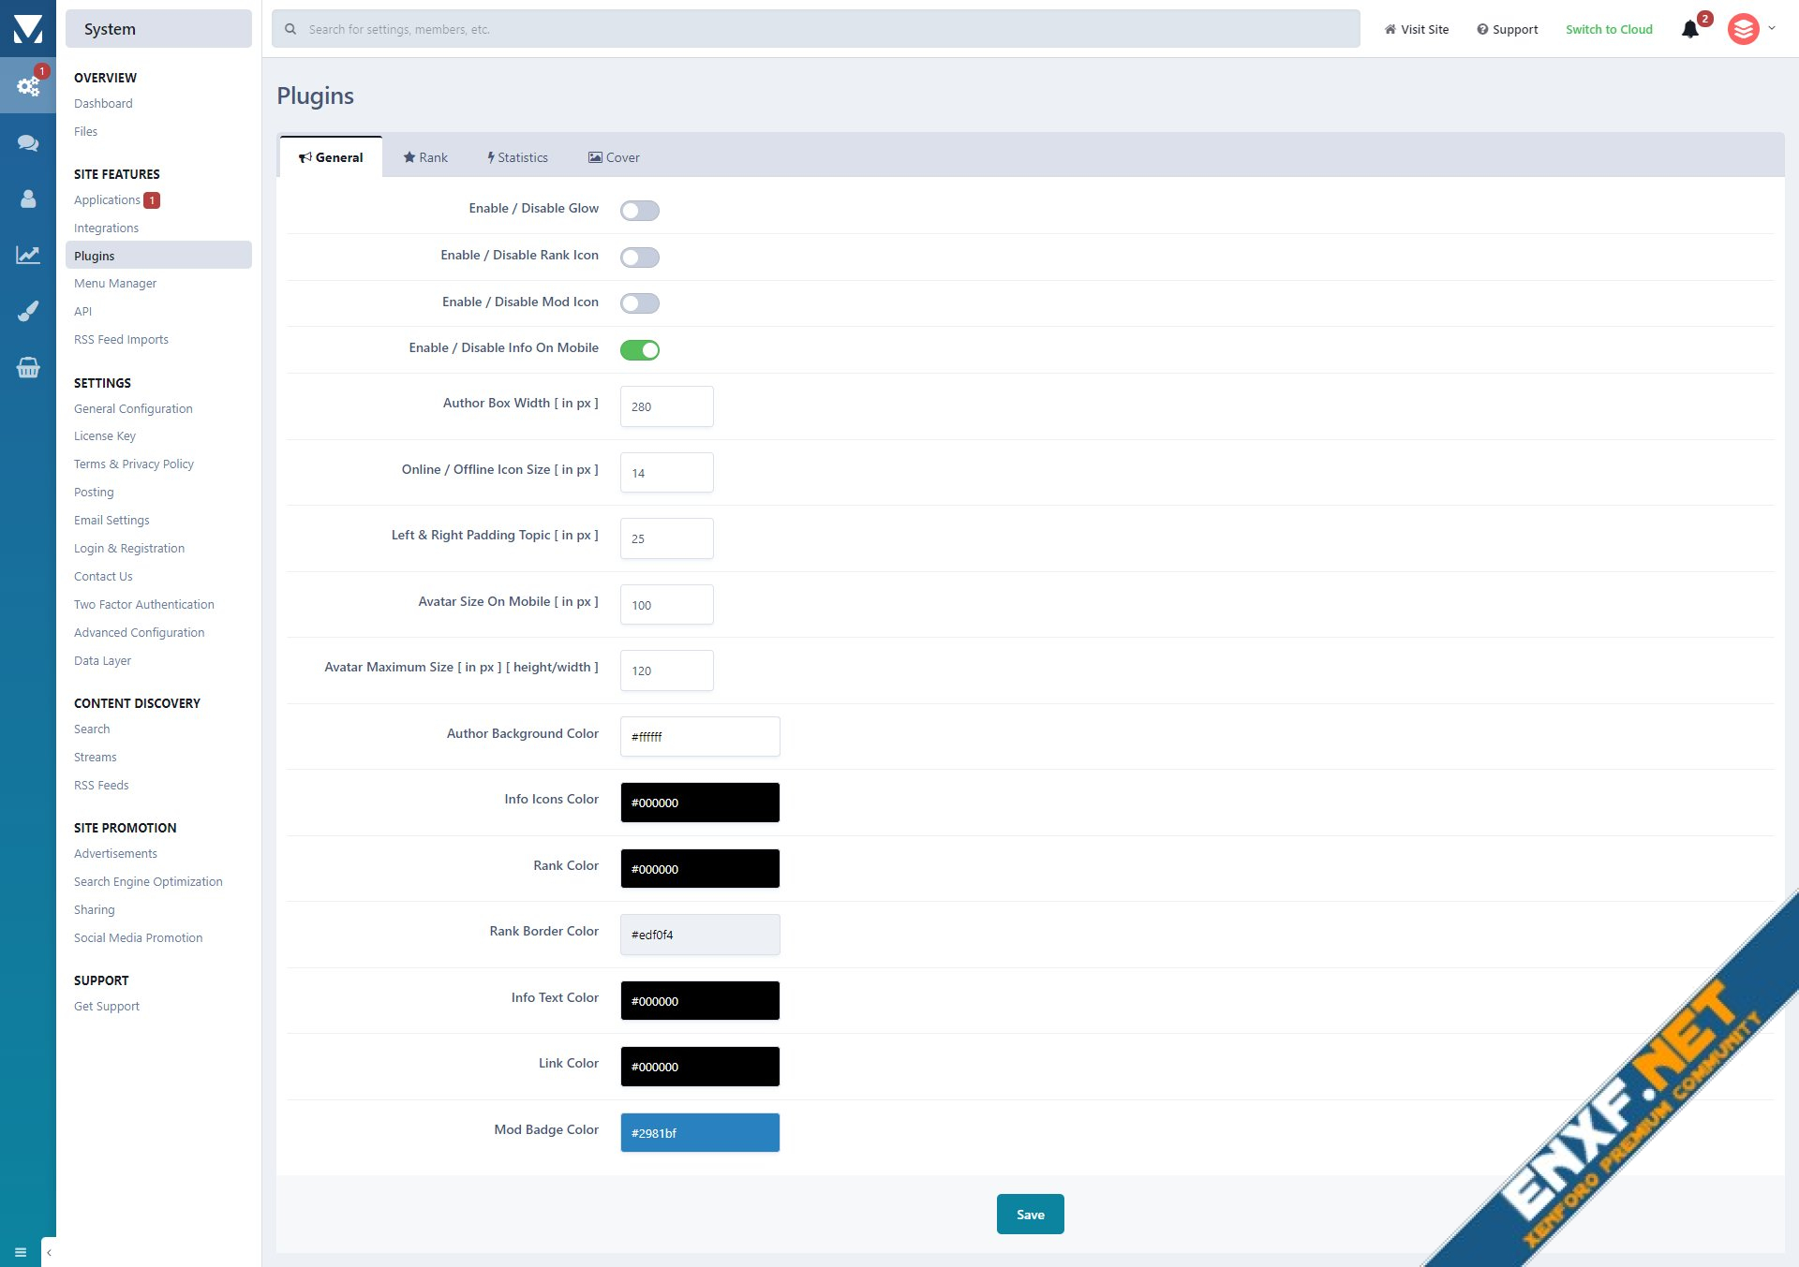Switch to the Rank tab

pyautogui.click(x=425, y=157)
